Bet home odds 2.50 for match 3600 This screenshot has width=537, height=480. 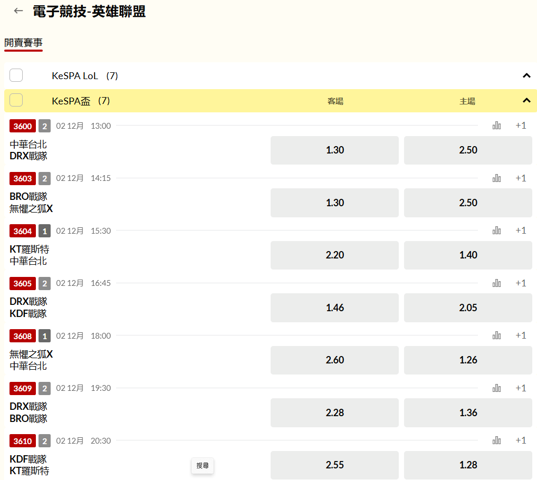click(468, 150)
